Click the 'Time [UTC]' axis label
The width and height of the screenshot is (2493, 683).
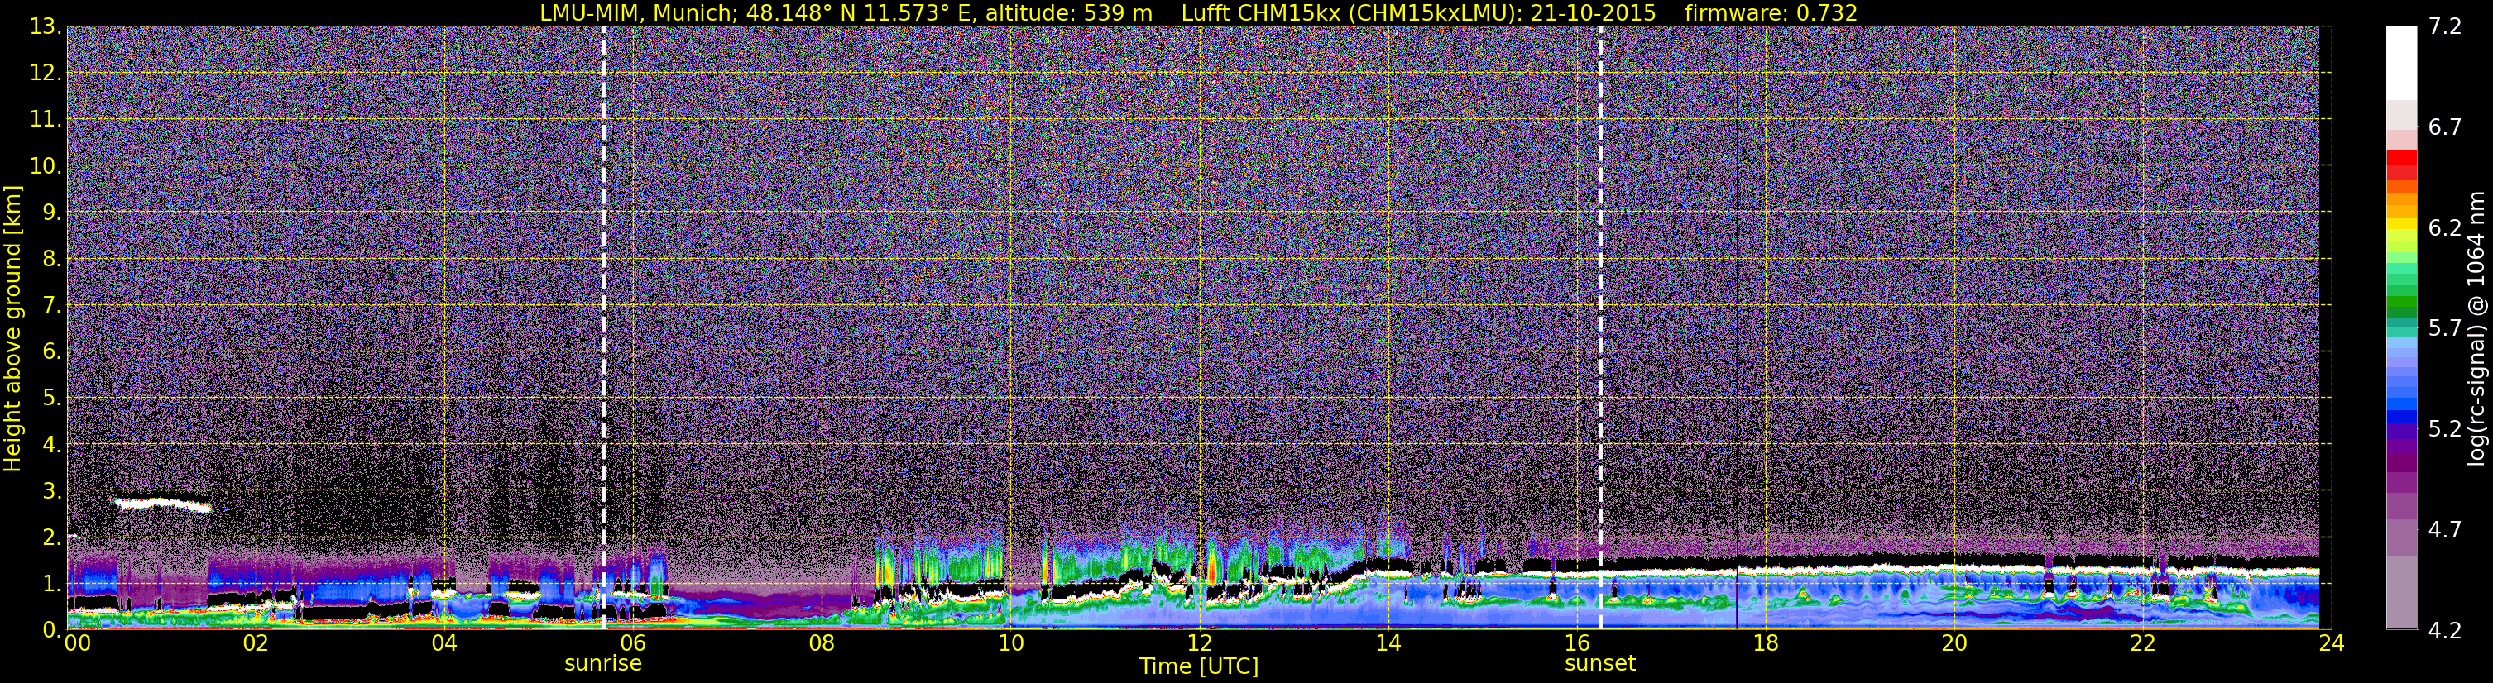(x=1198, y=666)
